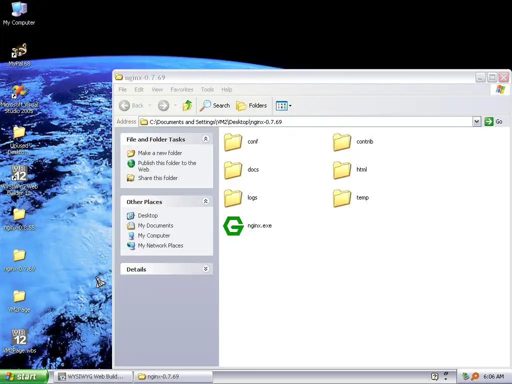Select WYSIWYG Web Builder 12 desktop shortcut
The height and width of the screenshot is (384, 512).
point(19,180)
